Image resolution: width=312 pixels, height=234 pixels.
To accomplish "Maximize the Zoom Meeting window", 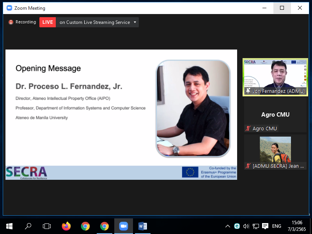I will 282,8.
